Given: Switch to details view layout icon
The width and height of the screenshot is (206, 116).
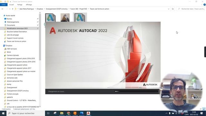Looking at the screenshot, I should 201,109.
